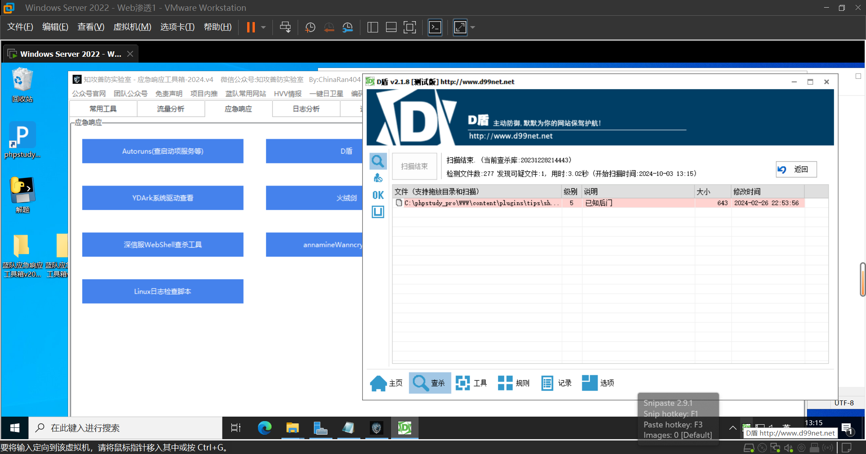Switch to the 常用工具 tab in toolbox
Image resolution: width=866 pixels, height=454 pixels.
(103, 109)
